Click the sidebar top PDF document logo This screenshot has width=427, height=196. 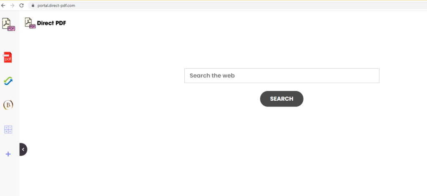[x=8, y=25]
